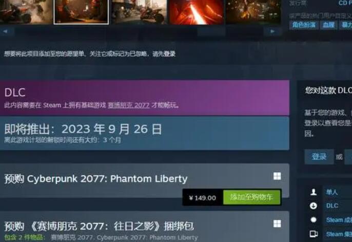Viewport: 352px width, 242px height.
Task: Open the 单人 category link
Action: pos(331,192)
